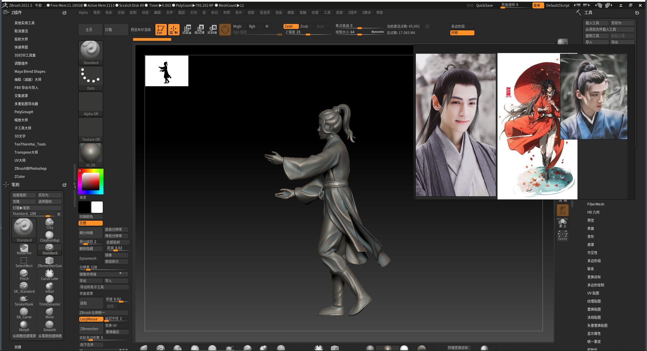The height and width of the screenshot is (351, 647).
Task: Toggle the Menus (菜单) button
Action: [x=538, y=5]
